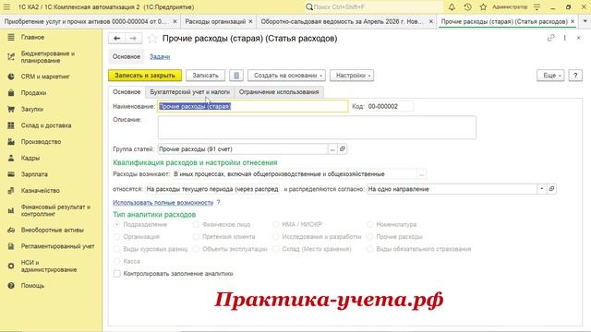The width and height of the screenshot is (591, 332).
Task: Open Группа статей selection ellipsis
Action: pyautogui.click(x=332, y=149)
